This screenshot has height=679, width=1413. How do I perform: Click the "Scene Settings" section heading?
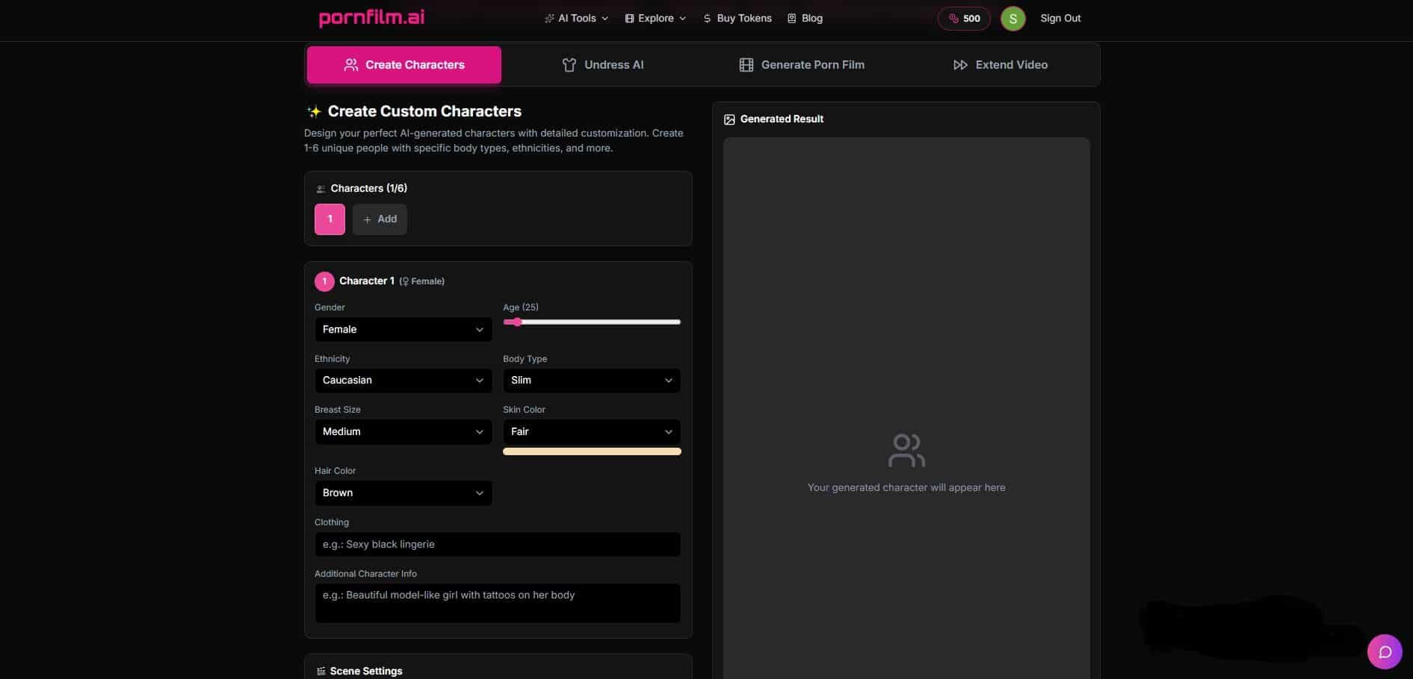pos(366,672)
